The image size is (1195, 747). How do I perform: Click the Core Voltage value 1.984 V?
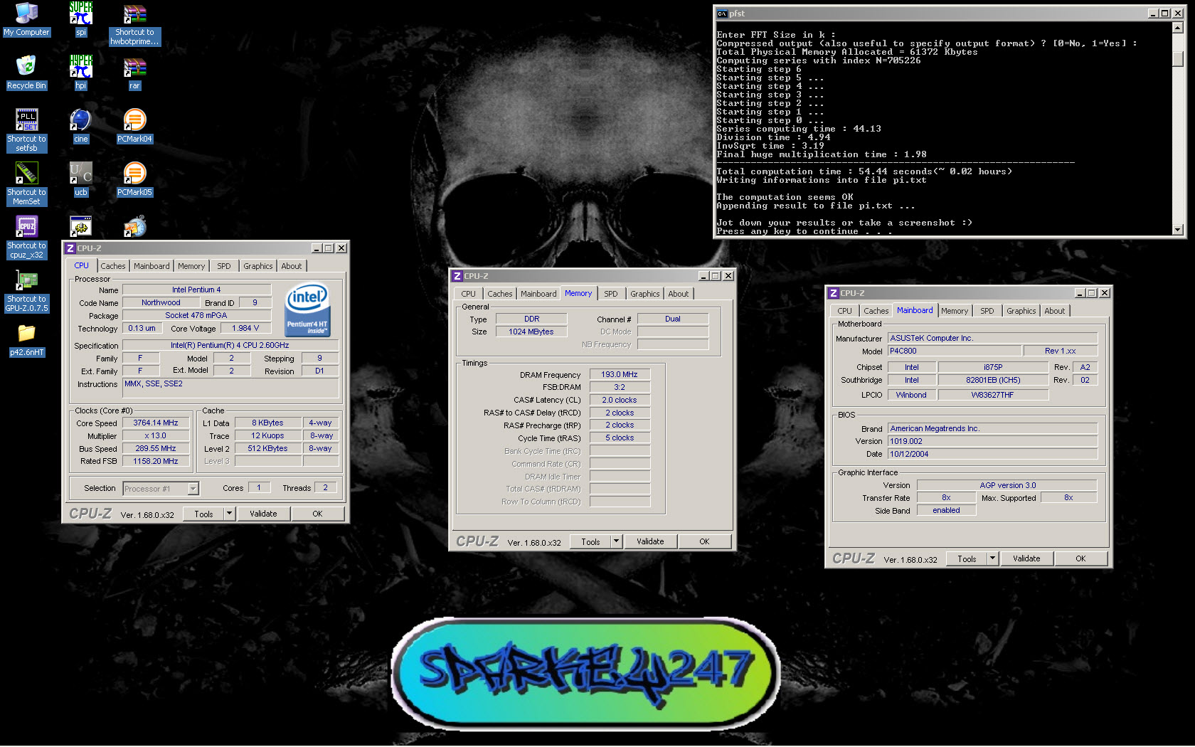[x=245, y=328]
